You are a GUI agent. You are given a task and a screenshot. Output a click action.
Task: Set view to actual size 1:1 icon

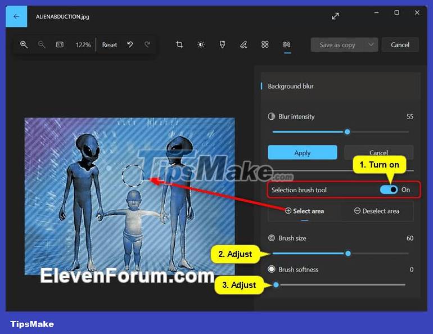click(x=60, y=44)
